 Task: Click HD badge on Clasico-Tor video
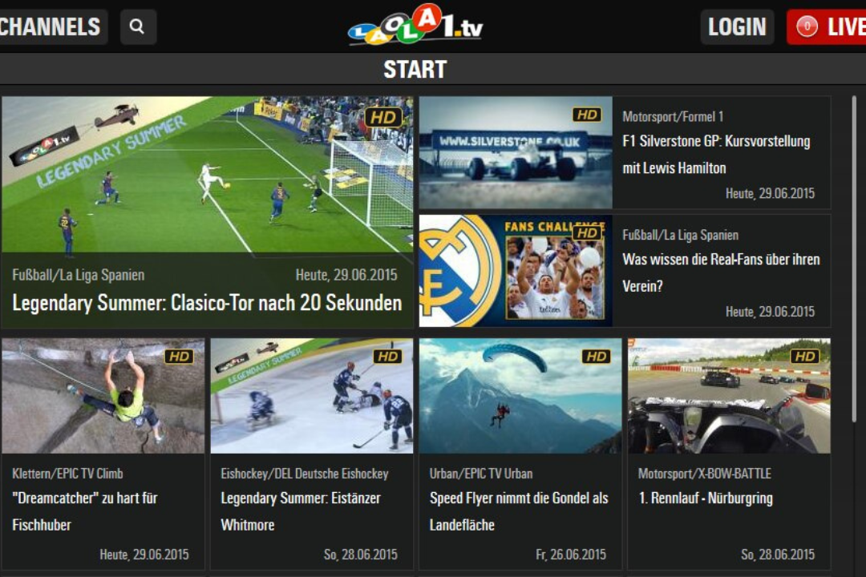pos(383,117)
